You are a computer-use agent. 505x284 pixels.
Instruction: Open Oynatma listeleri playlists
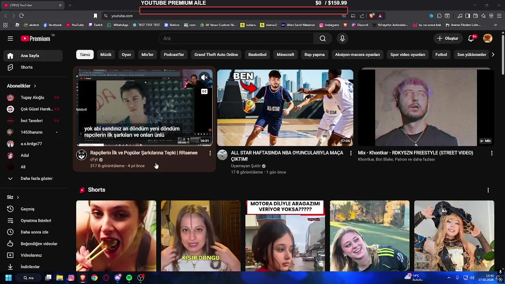click(x=33, y=220)
